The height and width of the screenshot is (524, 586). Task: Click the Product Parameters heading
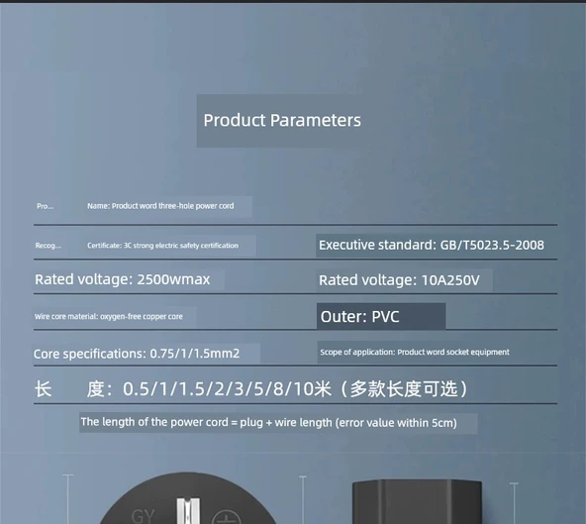pyautogui.click(x=282, y=121)
